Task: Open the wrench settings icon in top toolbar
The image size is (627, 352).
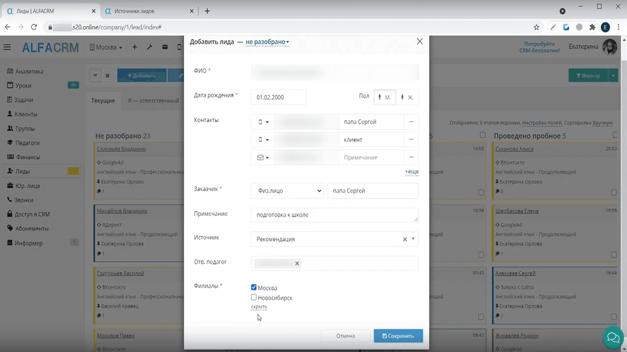Action: pos(150,47)
